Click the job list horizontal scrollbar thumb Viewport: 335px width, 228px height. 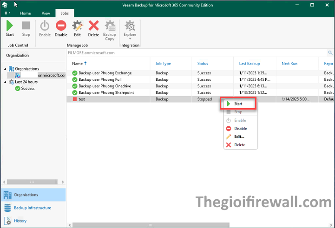[151, 225]
